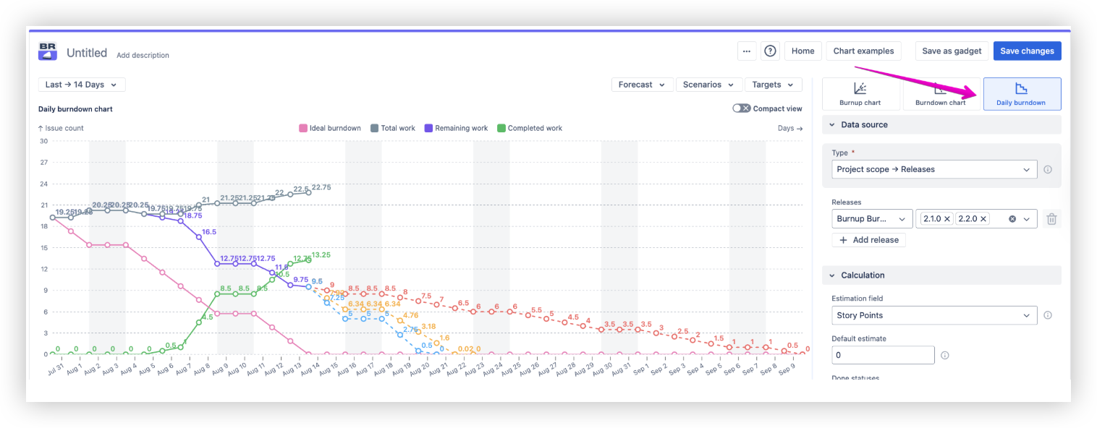
Task: Select the Daily burndown chart type
Action: point(1021,94)
